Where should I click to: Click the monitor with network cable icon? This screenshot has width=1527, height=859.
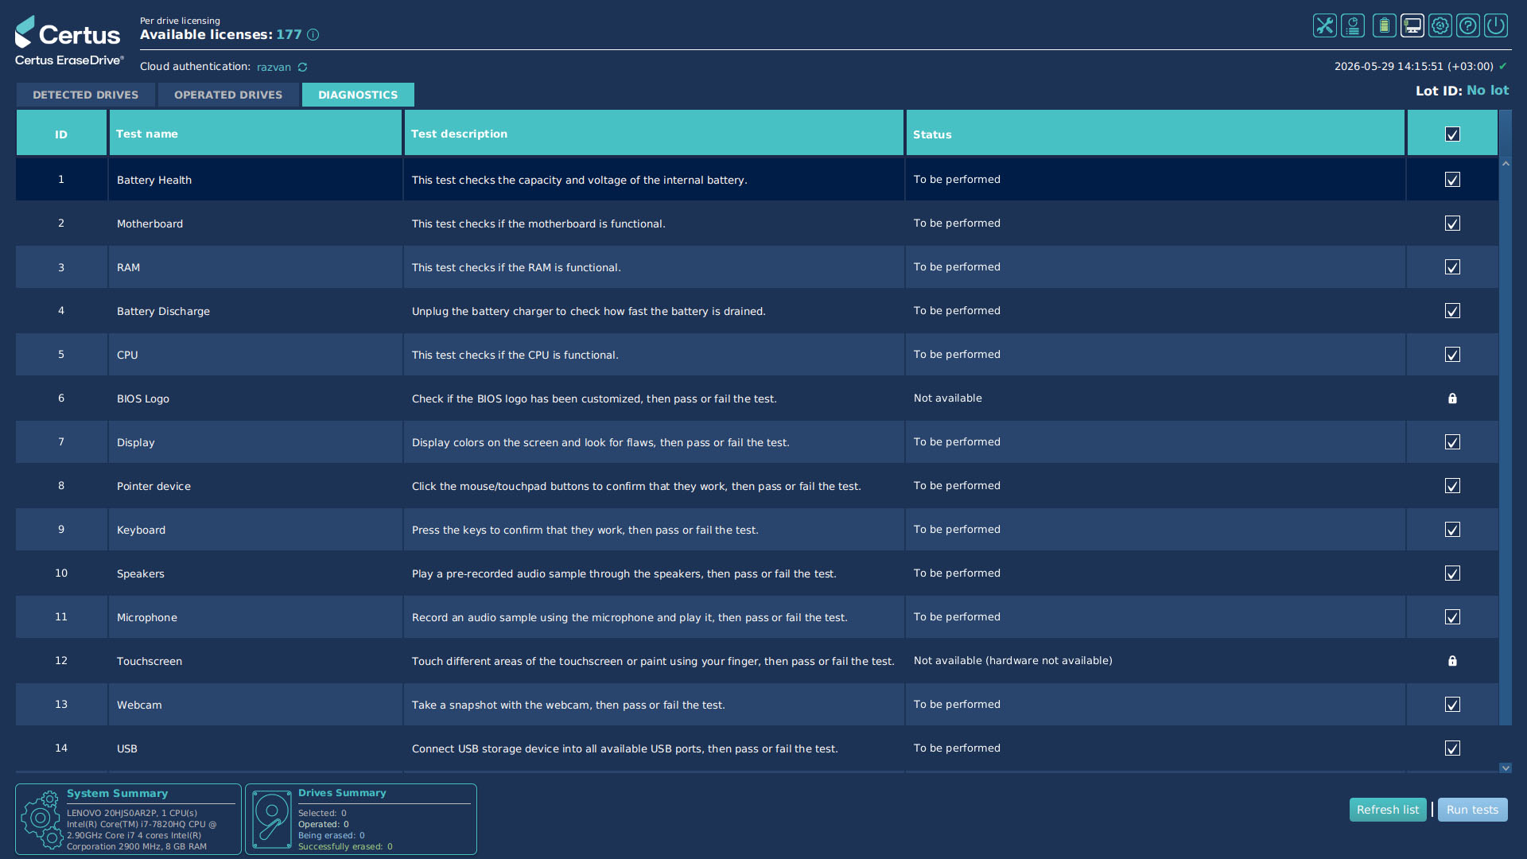pos(1412,25)
